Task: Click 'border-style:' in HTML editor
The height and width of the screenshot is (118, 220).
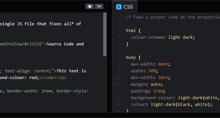Action: pyautogui.click(x=72, y=91)
